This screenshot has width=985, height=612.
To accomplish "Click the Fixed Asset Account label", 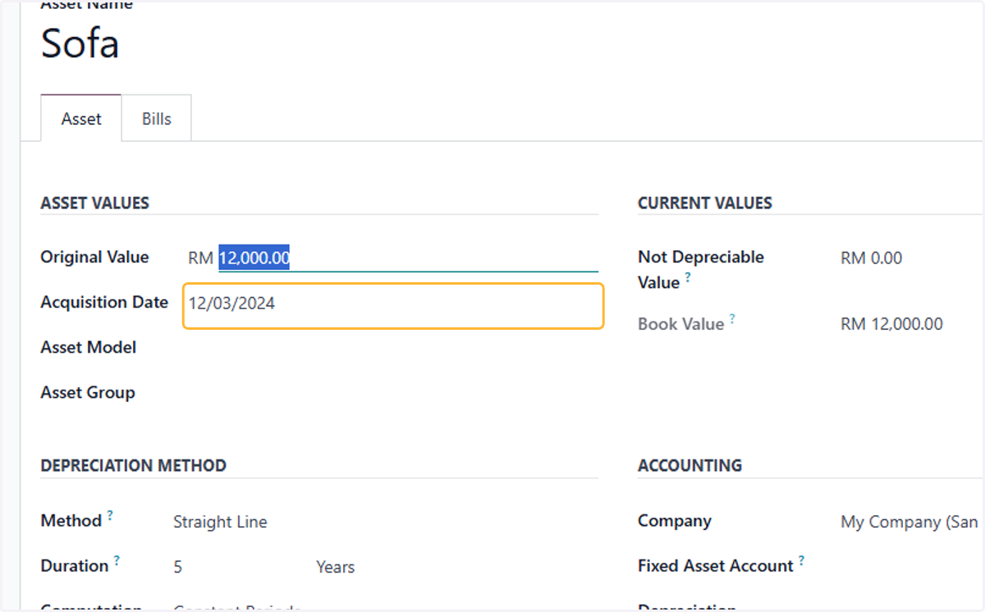I will [716, 566].
